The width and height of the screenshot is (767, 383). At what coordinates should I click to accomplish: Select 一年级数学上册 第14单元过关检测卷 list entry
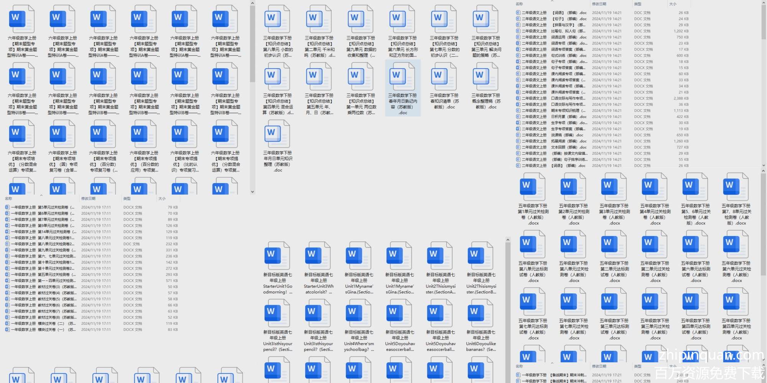42,232
